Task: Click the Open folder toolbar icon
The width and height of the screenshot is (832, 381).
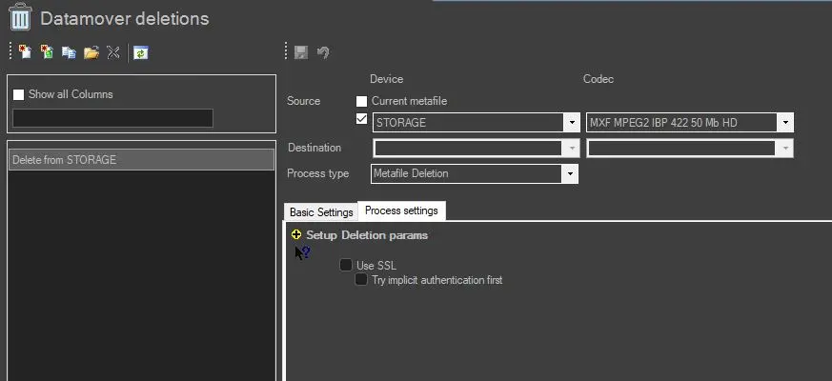Action: click(x=91, y=52)
